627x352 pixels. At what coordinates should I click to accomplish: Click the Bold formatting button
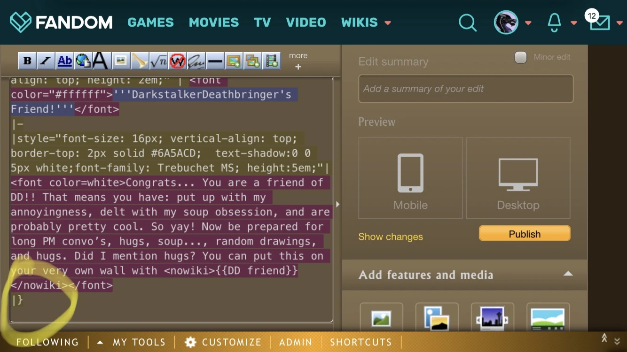(x=27, y=61)
